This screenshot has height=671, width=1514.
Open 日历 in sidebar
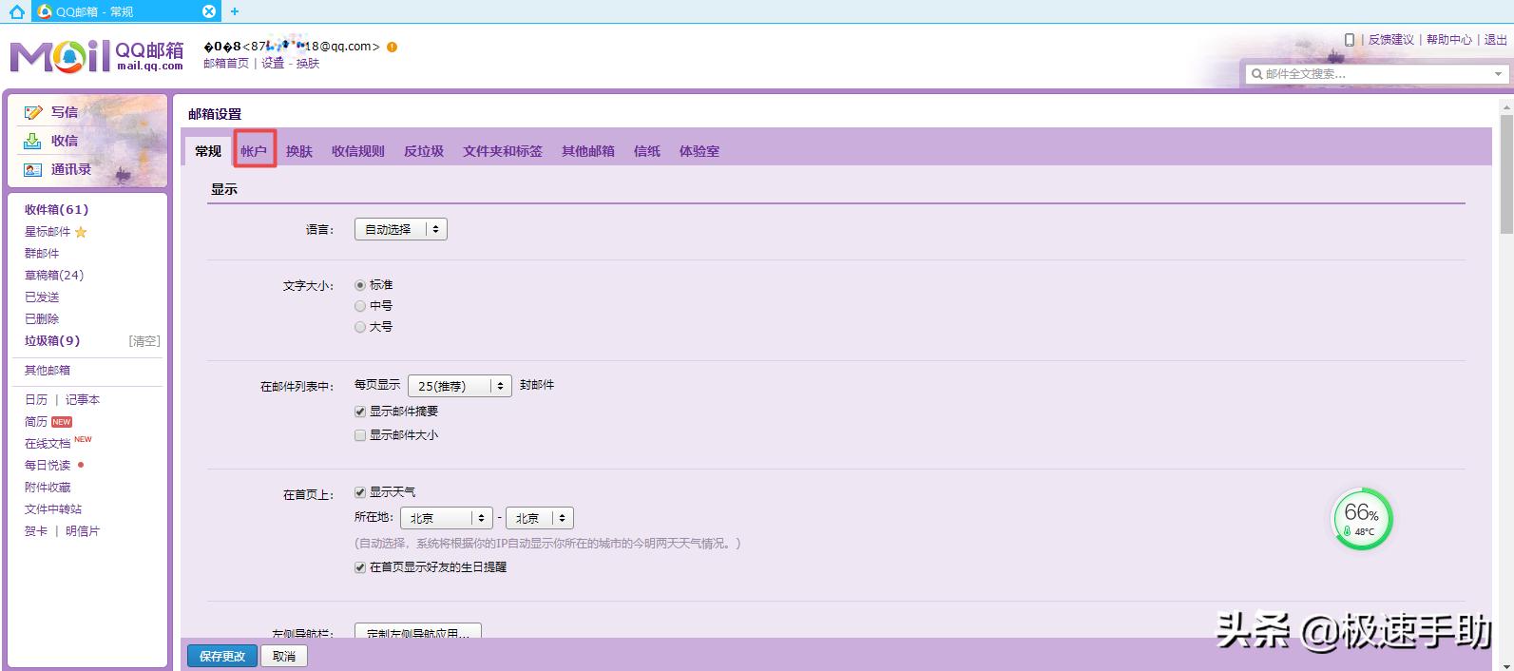tap(36, 400)
